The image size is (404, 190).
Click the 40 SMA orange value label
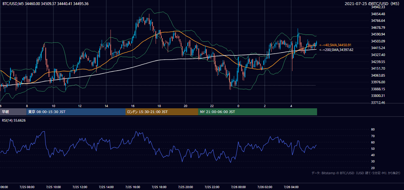click(335, 45)
